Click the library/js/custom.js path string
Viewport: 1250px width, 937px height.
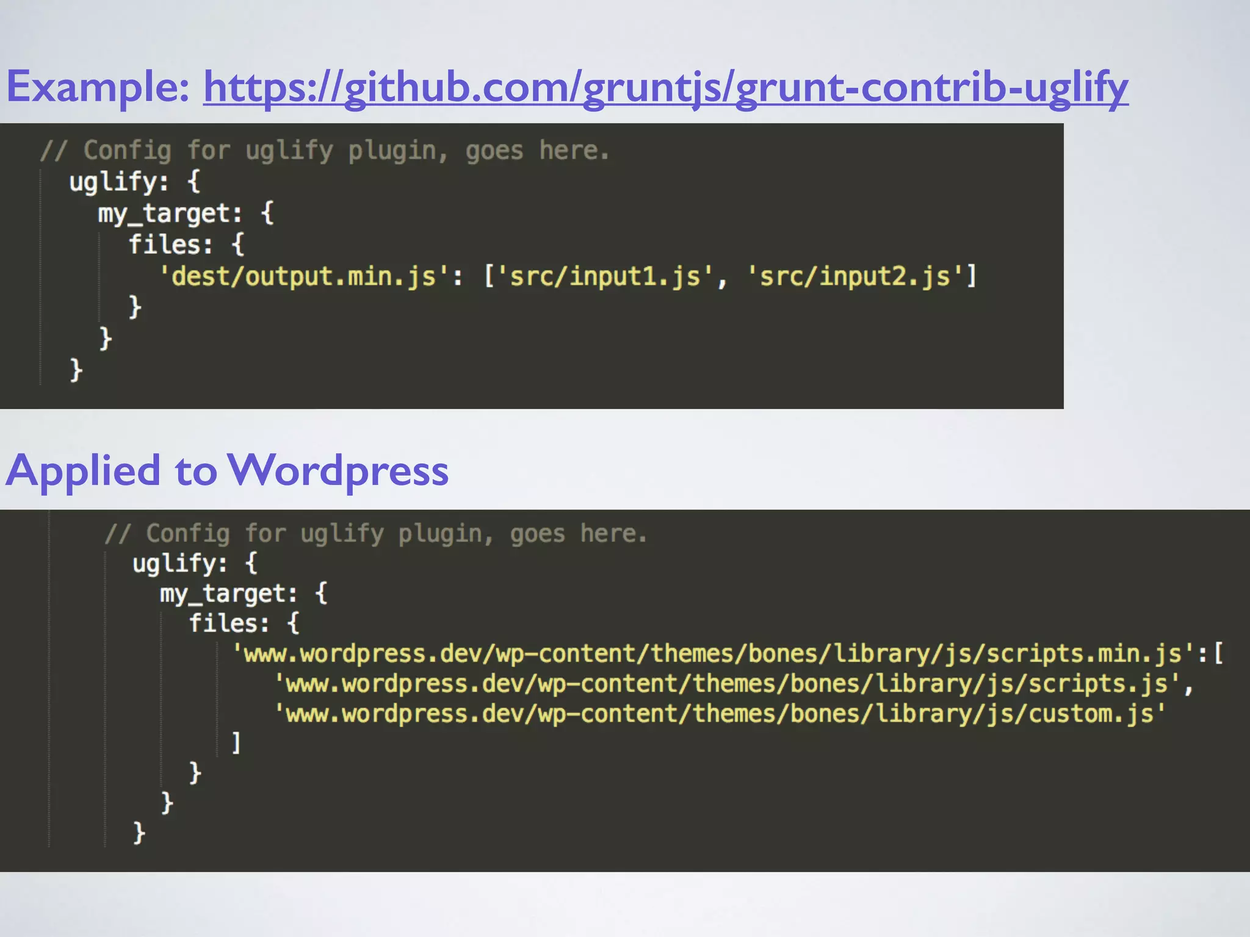click(720, 714)
